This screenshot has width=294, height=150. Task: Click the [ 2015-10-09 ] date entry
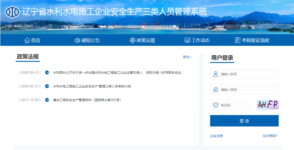click(30, 100)
